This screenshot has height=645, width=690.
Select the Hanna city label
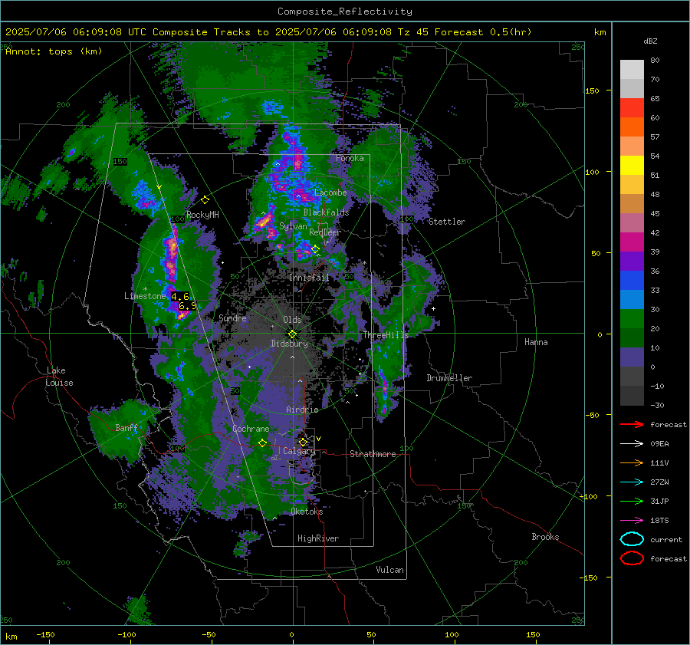coord(536,342)
